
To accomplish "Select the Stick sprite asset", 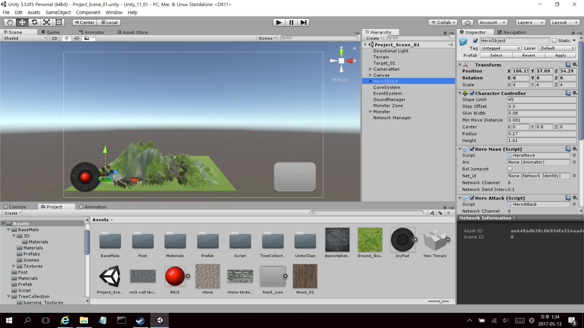I will 175,276.
